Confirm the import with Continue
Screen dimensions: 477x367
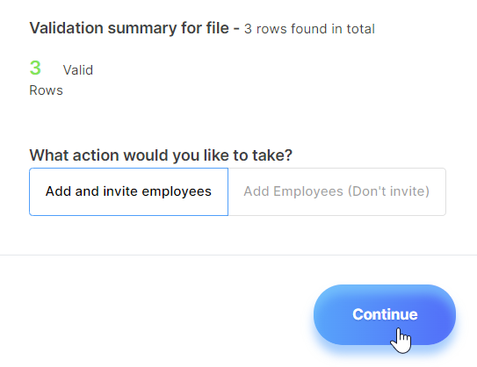click(x=385, y=314)
